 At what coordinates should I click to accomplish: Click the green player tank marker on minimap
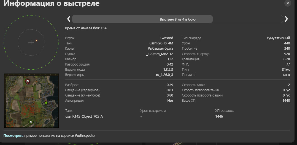pyautogui.click(x=46, y=103)
